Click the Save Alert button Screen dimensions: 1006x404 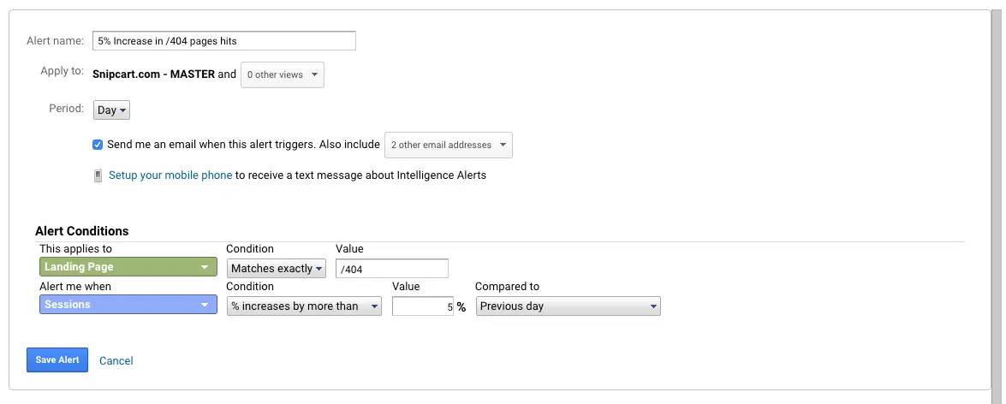tap(57, 360)
